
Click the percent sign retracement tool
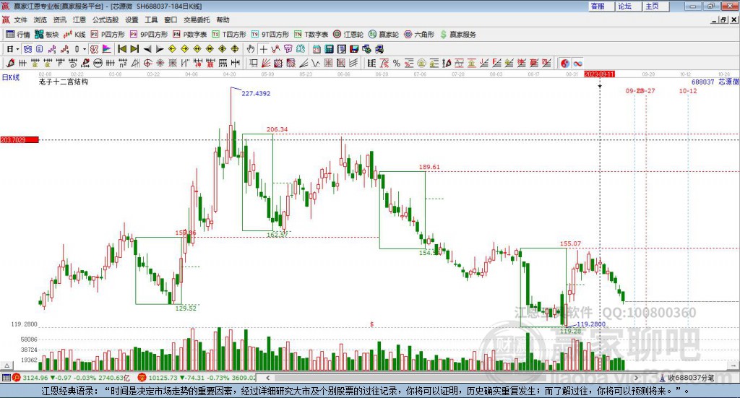[397, 63]
